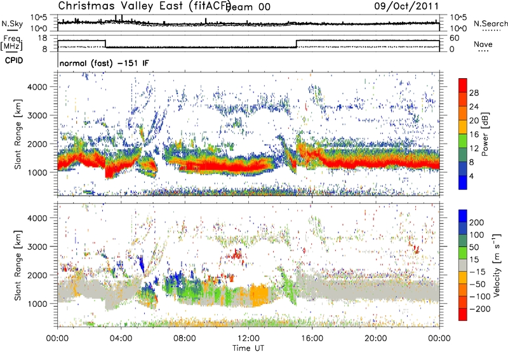Click the '28' tick on power scale
This screenshot has height=352, width=508.
click(474, 93)
